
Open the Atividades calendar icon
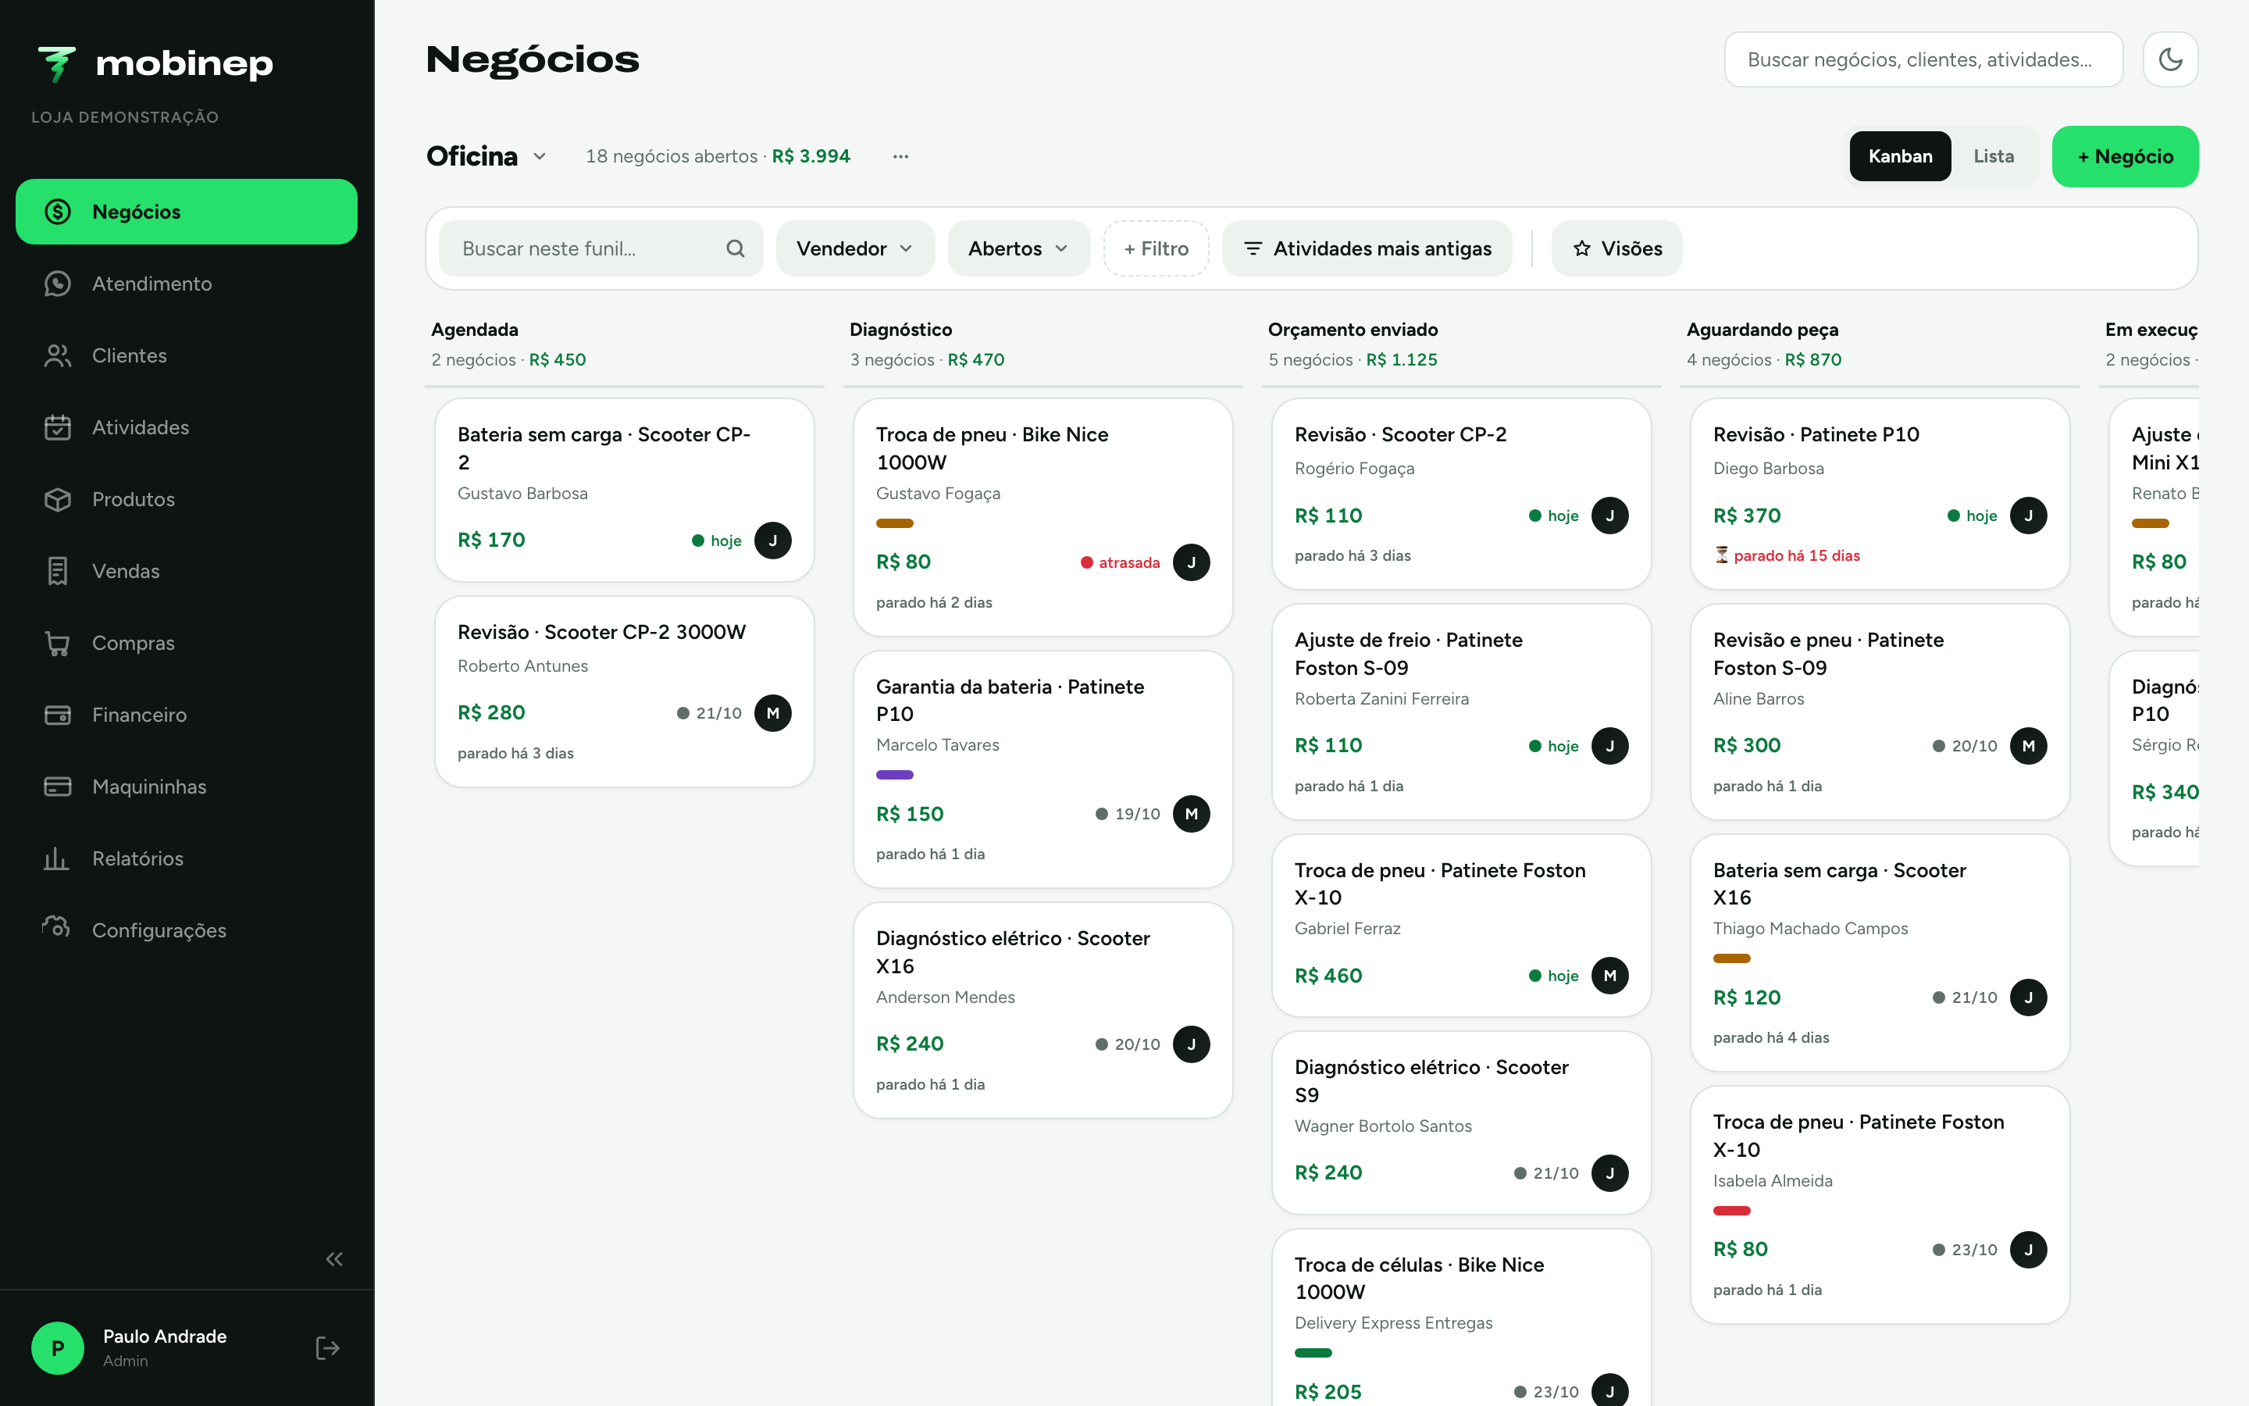coord(58,426)
